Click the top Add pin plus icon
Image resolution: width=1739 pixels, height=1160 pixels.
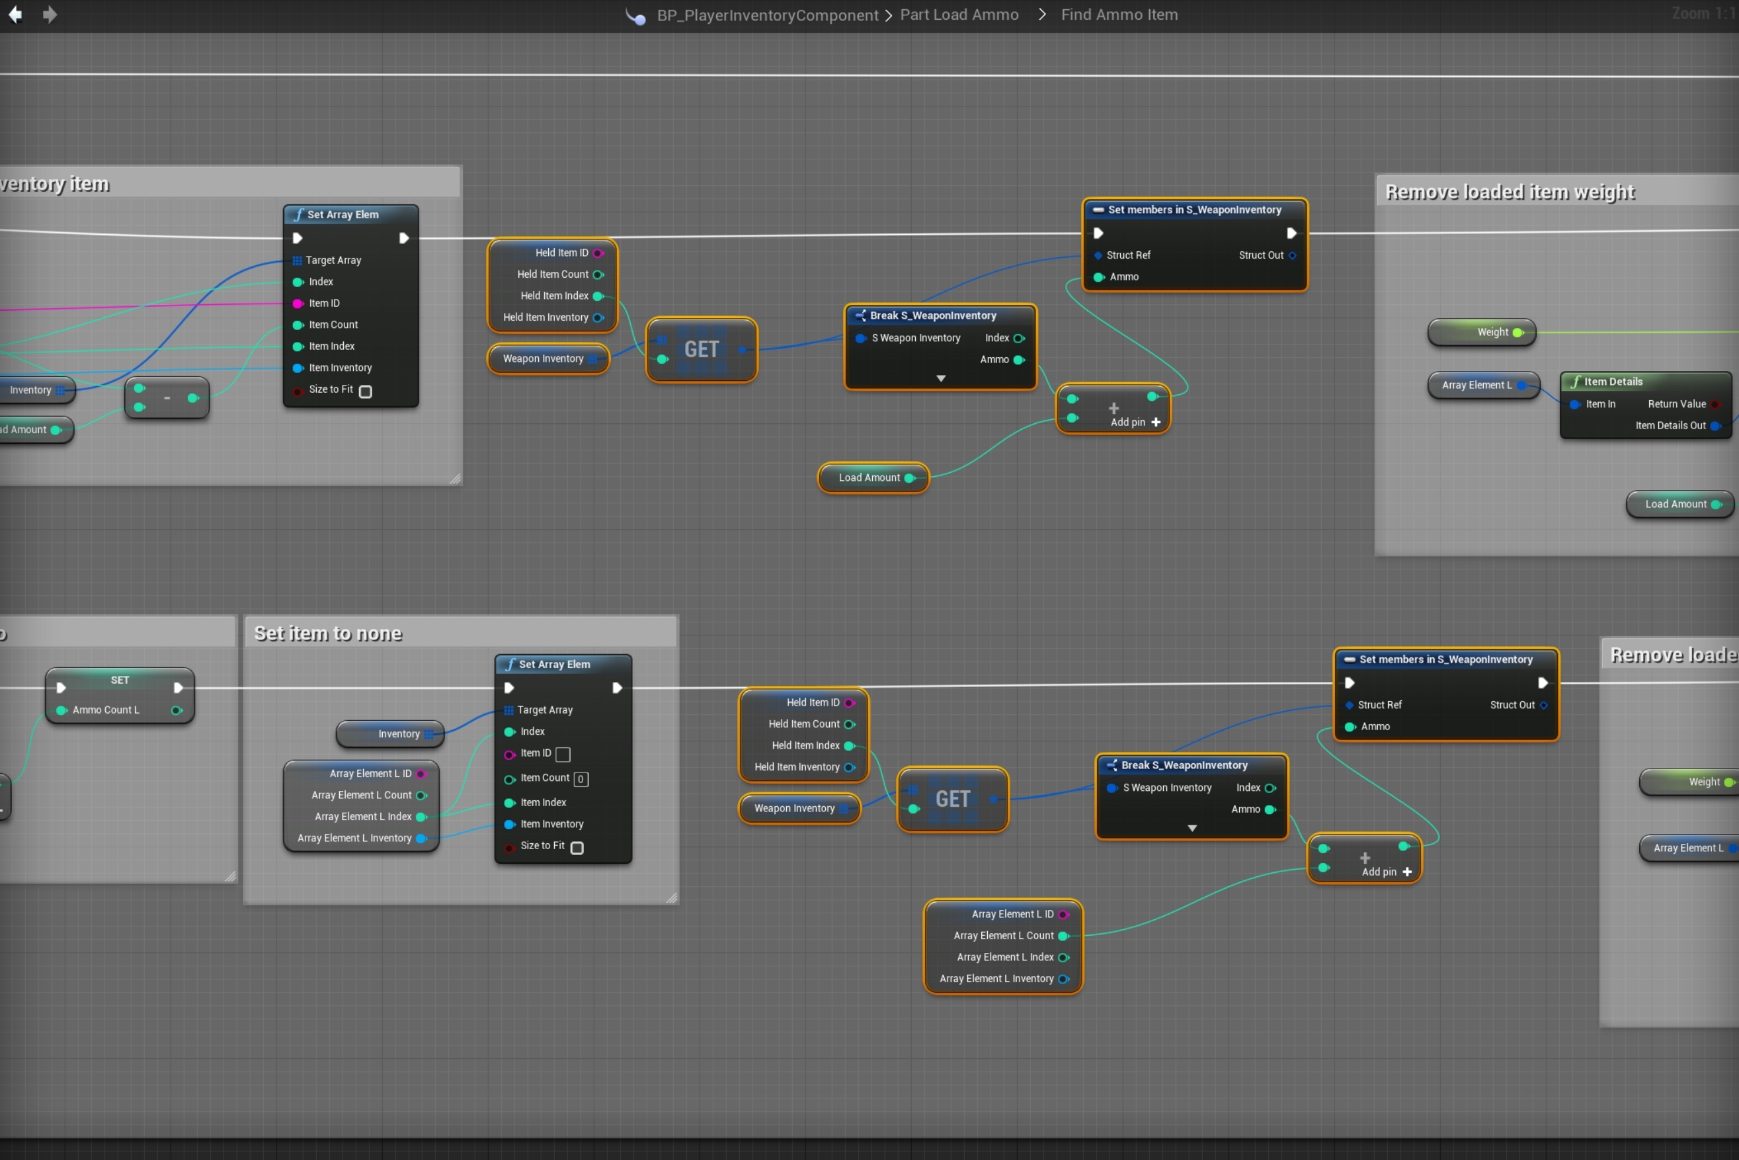[x=1156, y=423]
